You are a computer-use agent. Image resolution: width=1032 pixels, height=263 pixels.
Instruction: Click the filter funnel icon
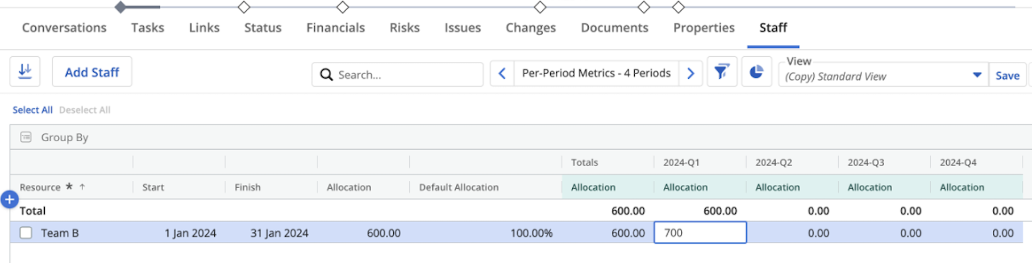click(722, 72)
